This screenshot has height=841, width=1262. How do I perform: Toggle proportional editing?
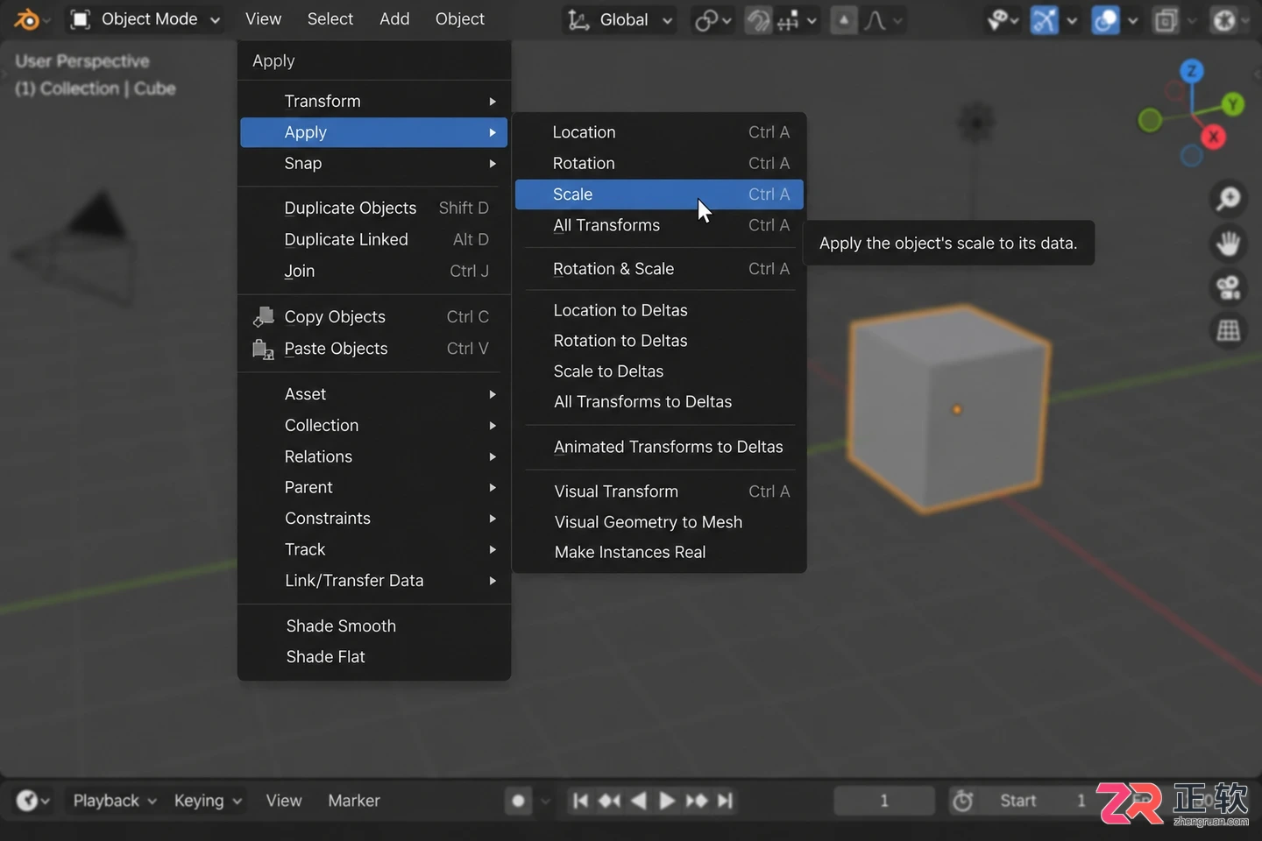(843, 19)
